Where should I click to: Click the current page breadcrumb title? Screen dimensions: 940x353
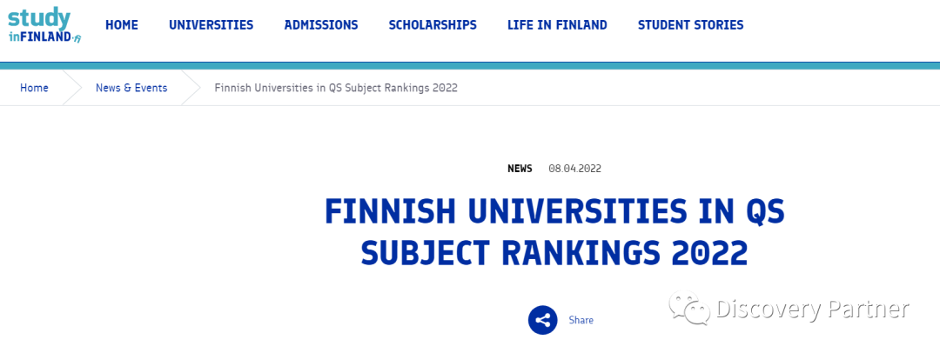[x=336, y=88]
